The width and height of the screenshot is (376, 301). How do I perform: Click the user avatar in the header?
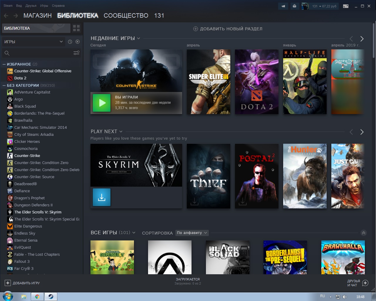click(x=305, y=6)
